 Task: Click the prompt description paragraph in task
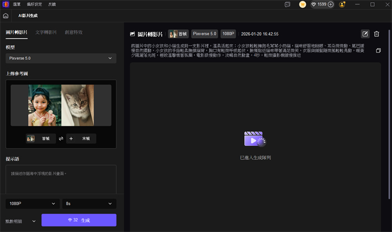pos(248,50)
